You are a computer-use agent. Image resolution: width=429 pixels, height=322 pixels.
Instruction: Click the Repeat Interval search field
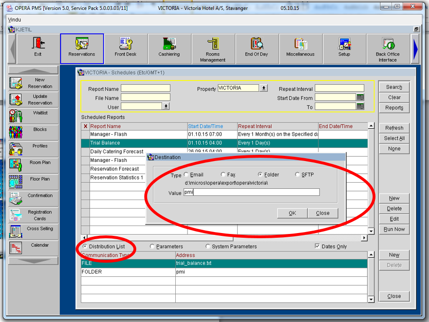click(340, 88)
